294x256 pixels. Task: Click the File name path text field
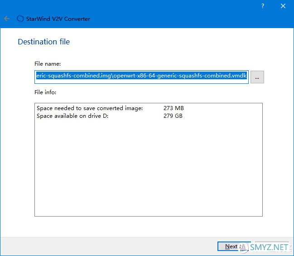click(141, 76)
